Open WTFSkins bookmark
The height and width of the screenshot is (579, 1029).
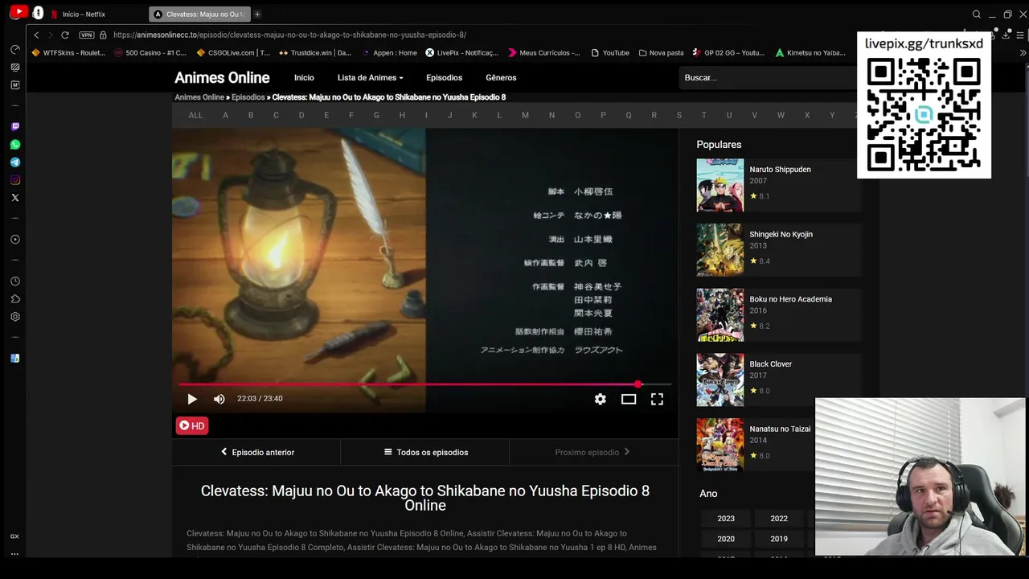click(68, 52)
